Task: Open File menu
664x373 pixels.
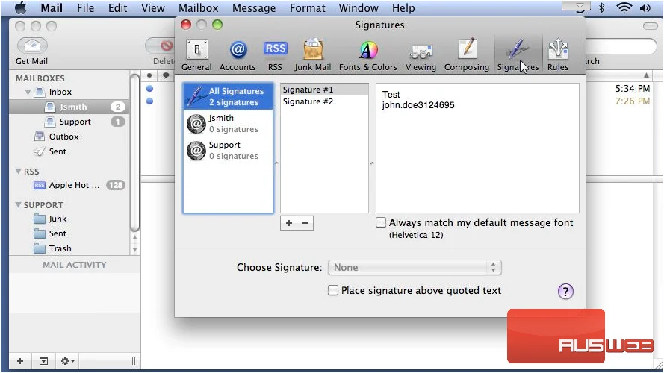Action: pyautogui.click(x=86, y=8)
